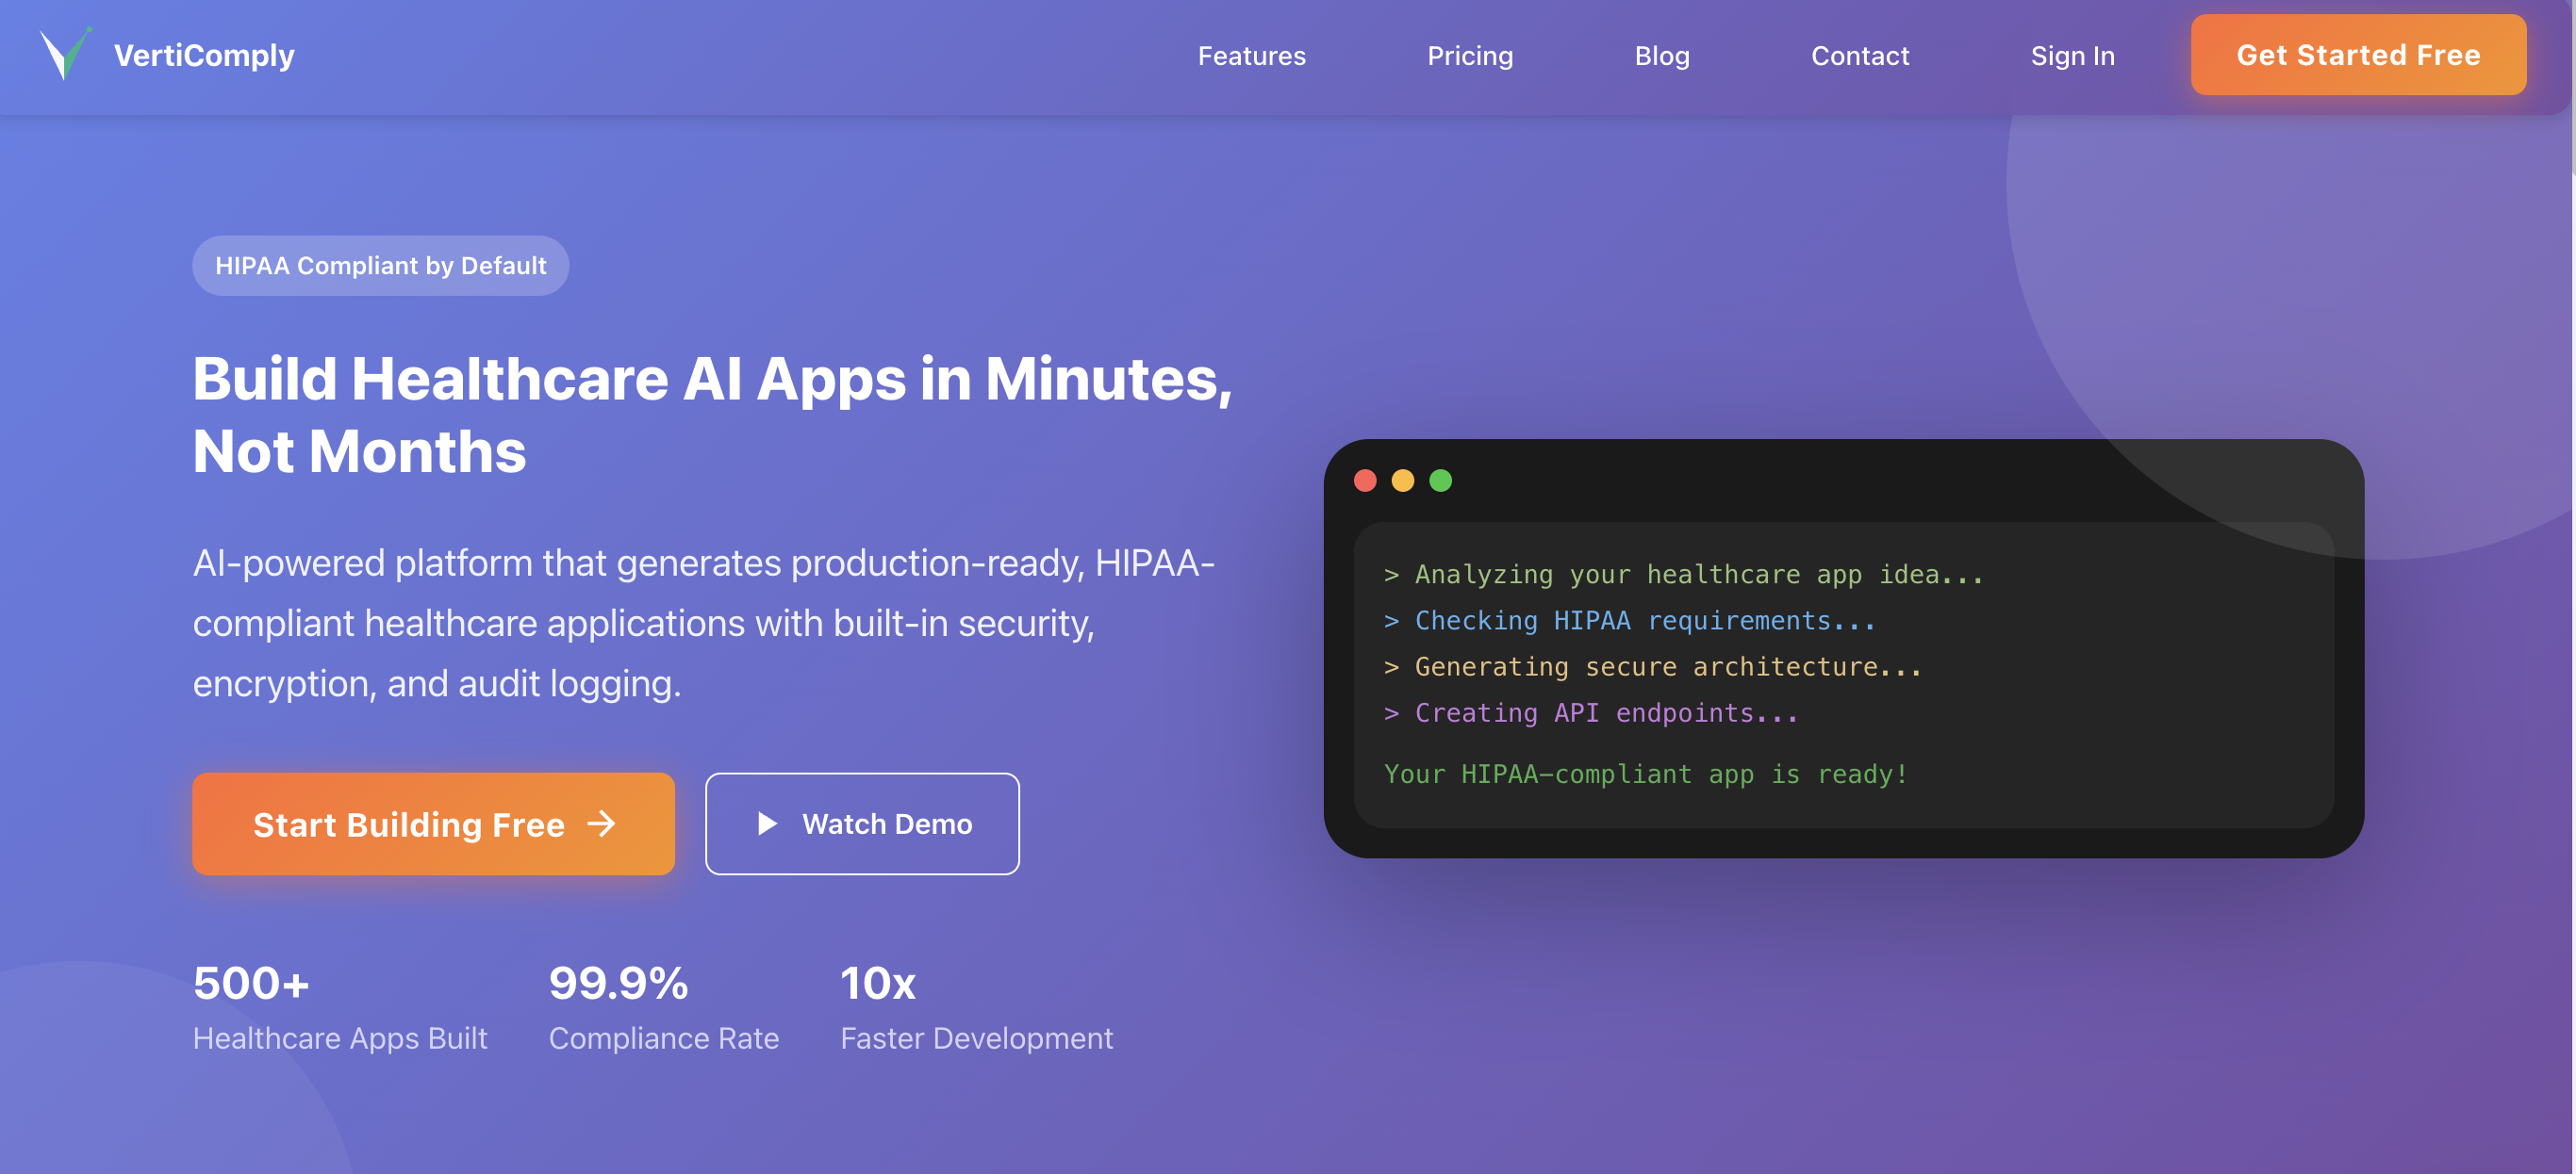Click the 99.9% Compliance Rate stat
2576x1174 pixels.
click(663, 1007)
